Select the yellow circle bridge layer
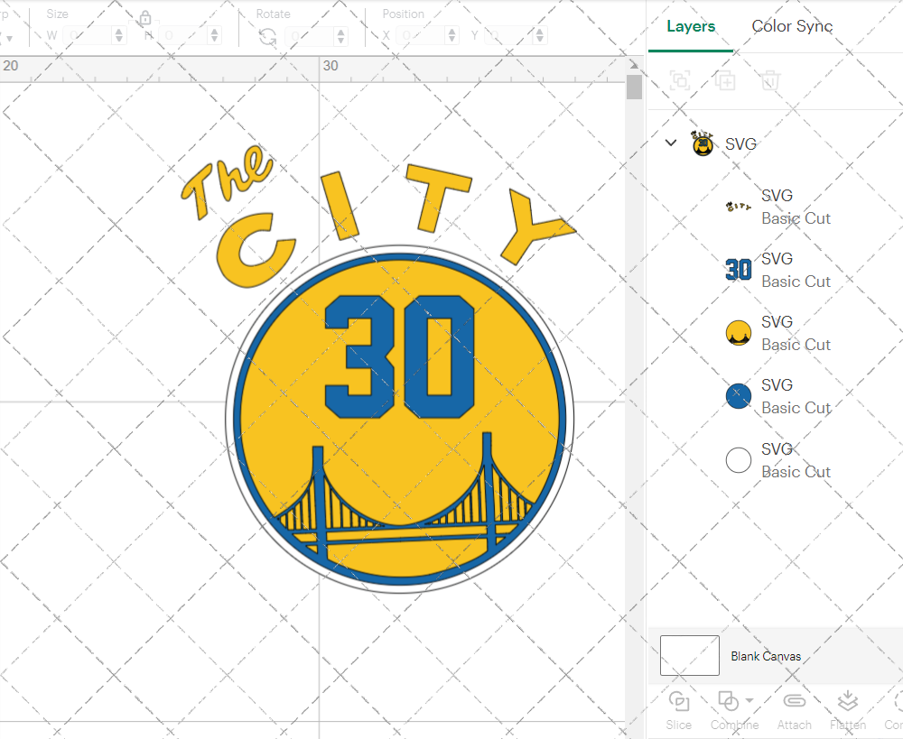 pos(778,333)
